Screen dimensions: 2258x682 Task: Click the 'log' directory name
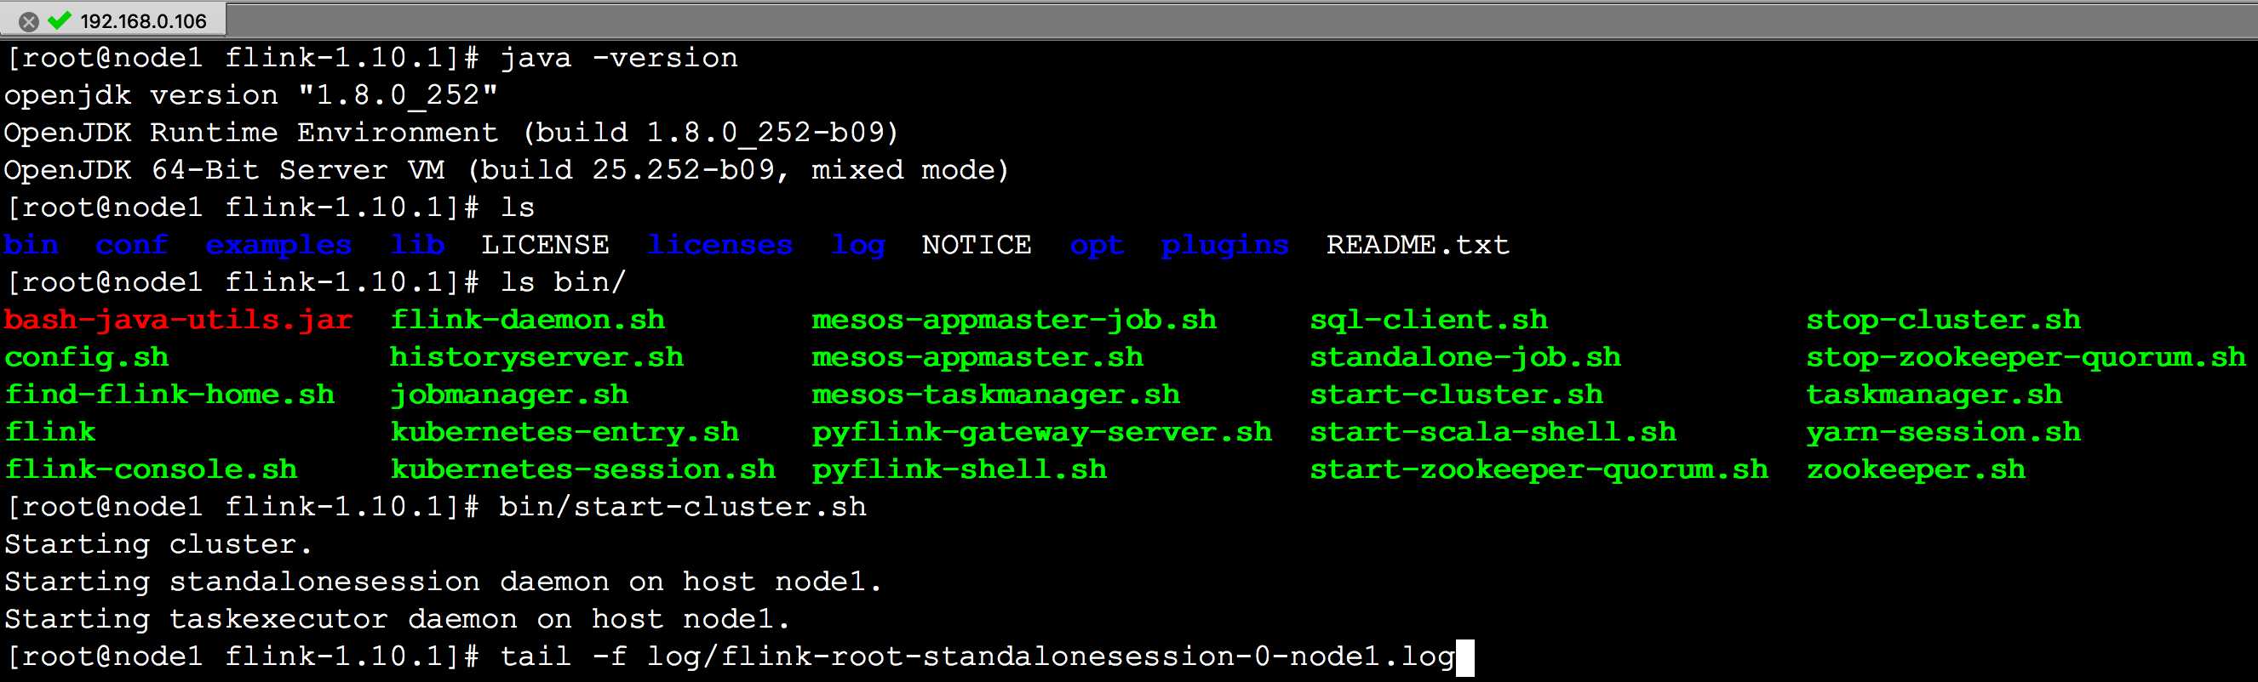(x=858, y=246)
